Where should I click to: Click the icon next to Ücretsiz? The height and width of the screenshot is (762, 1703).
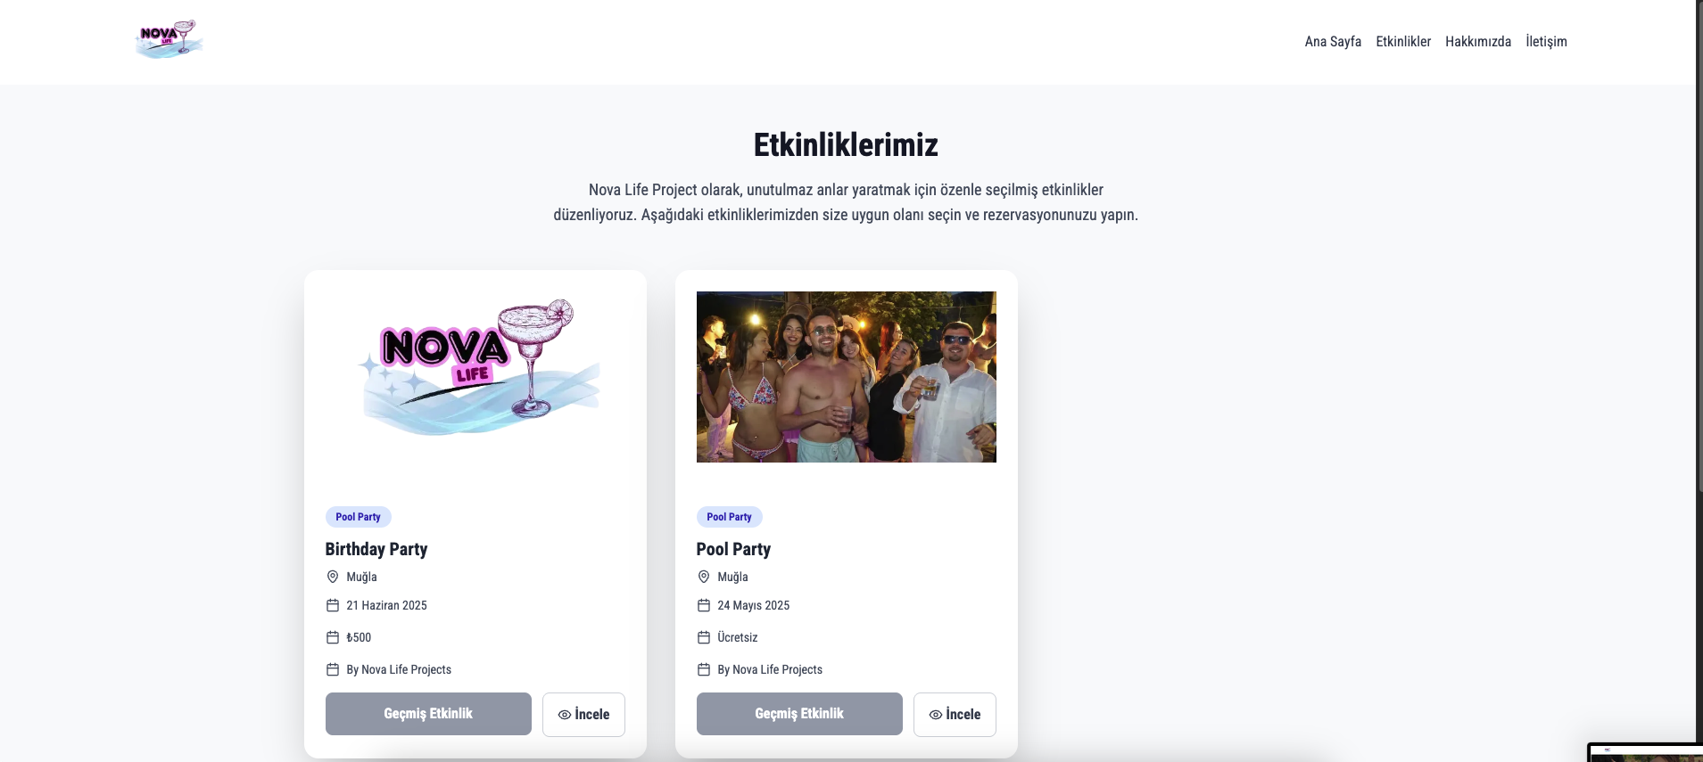pos(704,637)
